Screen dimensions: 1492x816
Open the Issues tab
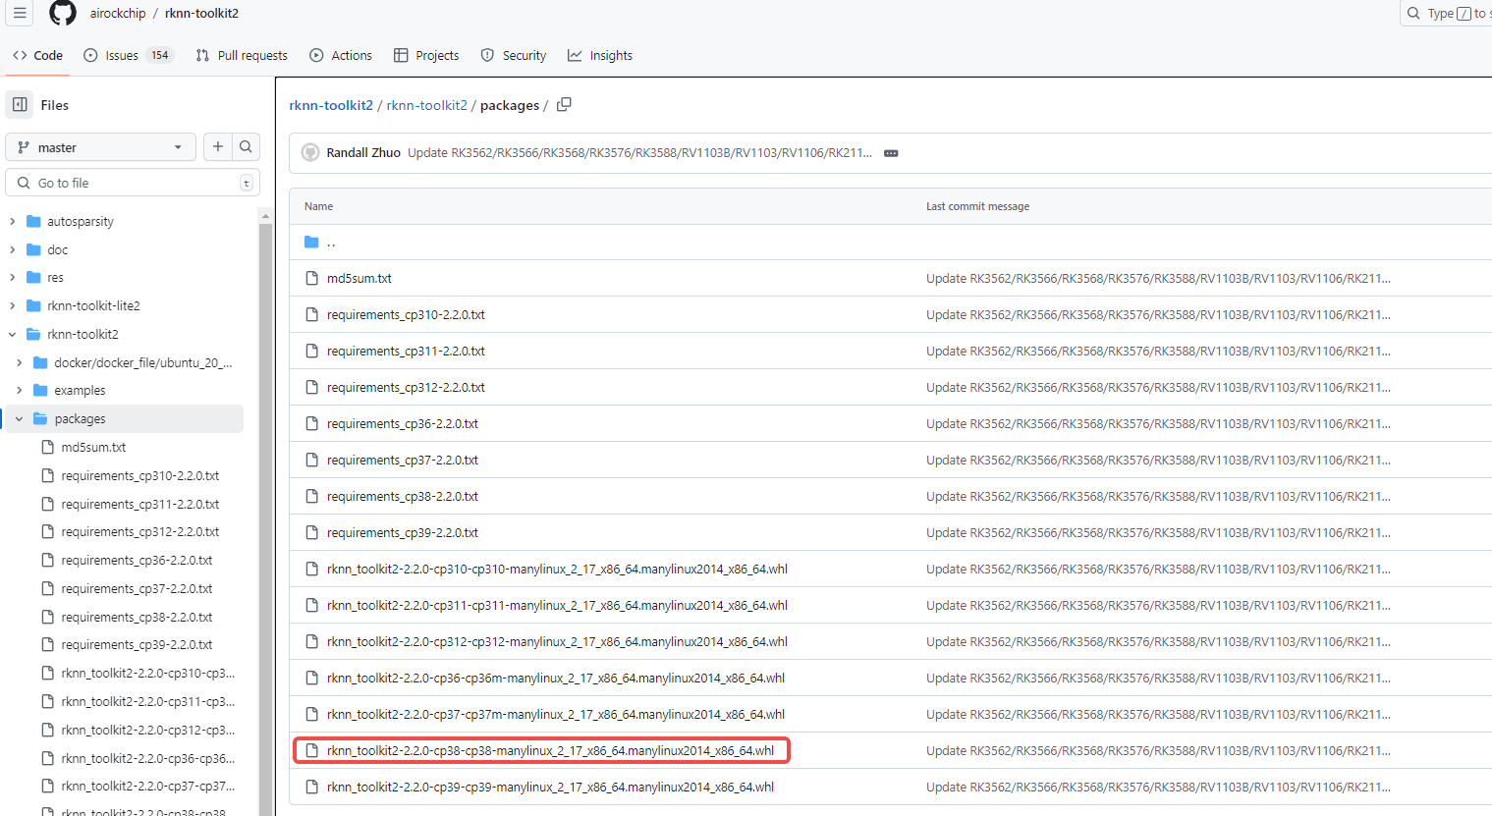pyautogui.click(x=129, y=55)
